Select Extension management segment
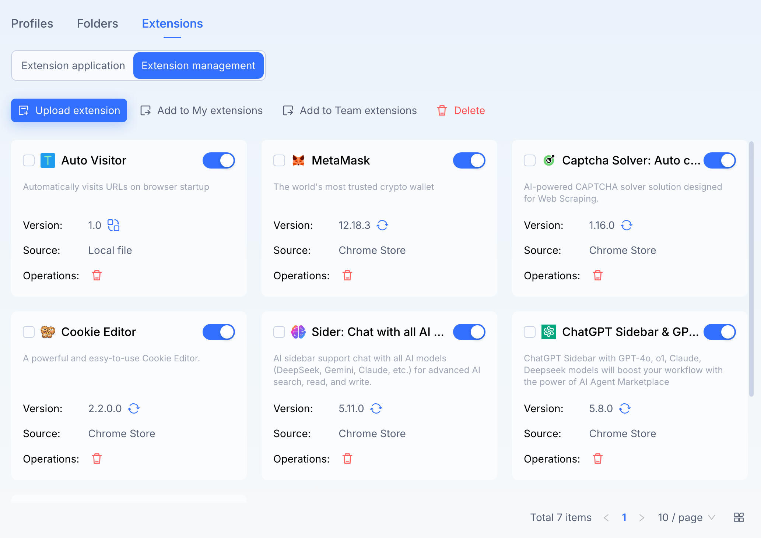761x538 pixels. [x=199, y=66]
